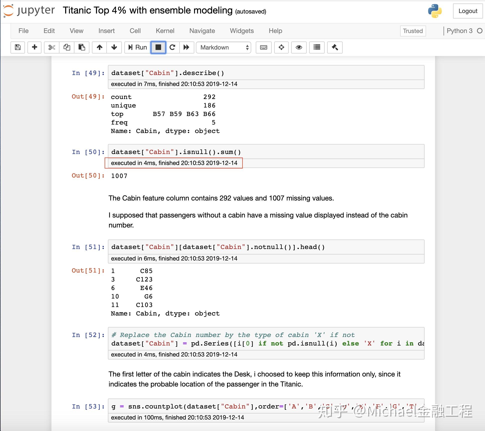Save the notebook checkpoint
485x431 pixels.
coord(17,47)
